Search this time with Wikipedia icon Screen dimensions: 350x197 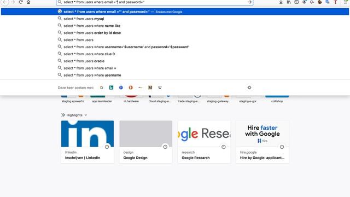click(160, 88)
